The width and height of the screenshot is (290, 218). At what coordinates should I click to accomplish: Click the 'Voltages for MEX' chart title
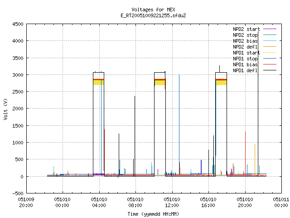tap(153, 10)
